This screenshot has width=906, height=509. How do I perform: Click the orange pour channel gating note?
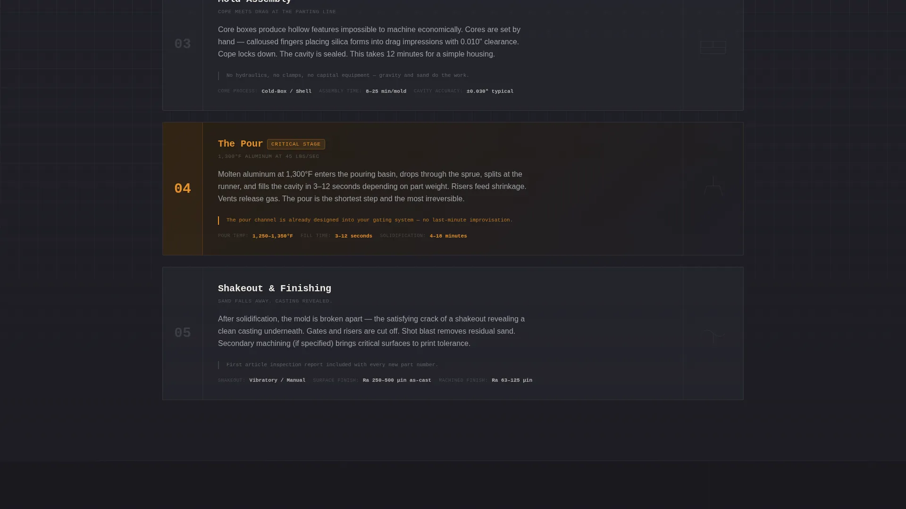click(x=369, y=220)
